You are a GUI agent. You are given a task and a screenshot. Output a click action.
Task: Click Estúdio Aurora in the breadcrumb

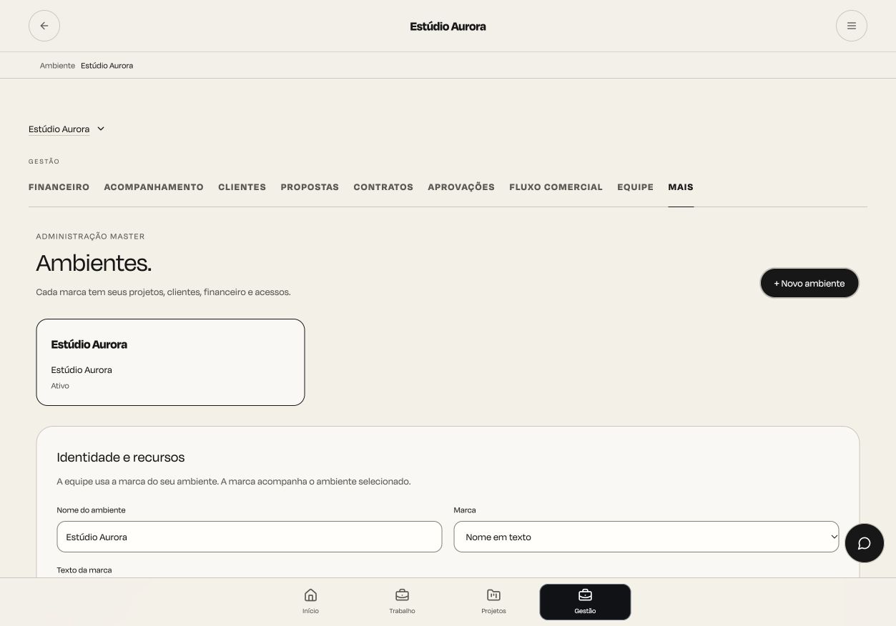pyautogui.click(x=107, y=66)
